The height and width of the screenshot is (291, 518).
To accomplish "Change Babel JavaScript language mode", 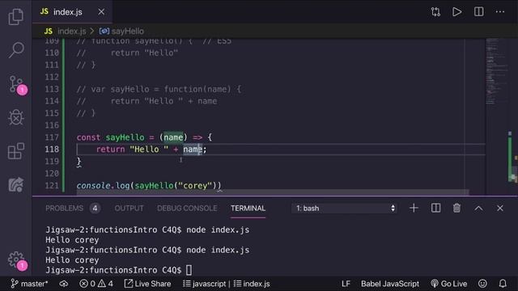I will (x=390, y=284).
